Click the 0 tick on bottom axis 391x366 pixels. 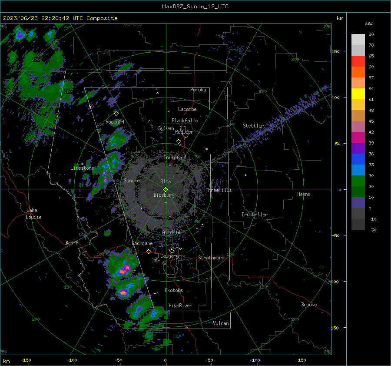coord(166,360)
